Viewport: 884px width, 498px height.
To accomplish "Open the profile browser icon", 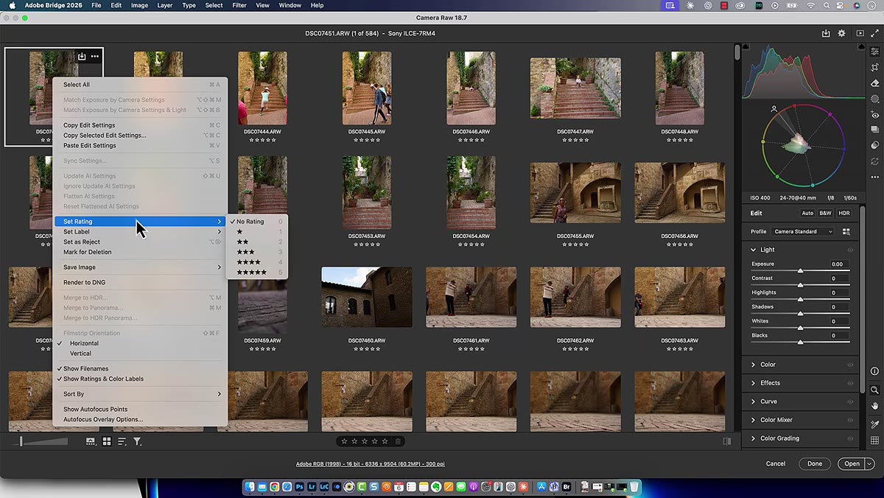I will pos(846,231).
